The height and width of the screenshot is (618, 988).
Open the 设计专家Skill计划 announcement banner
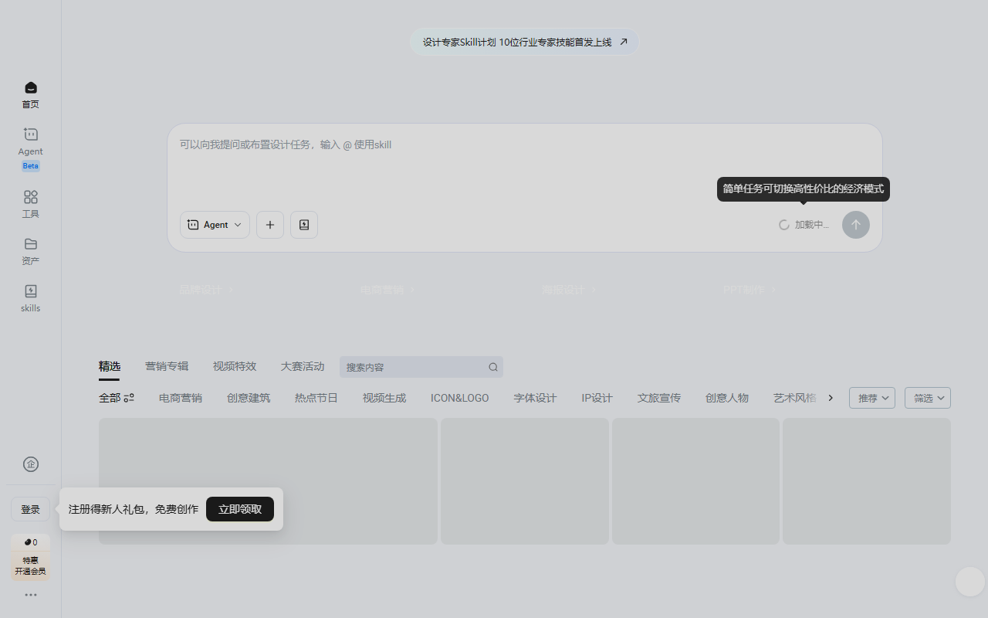[x=525, y=42]
